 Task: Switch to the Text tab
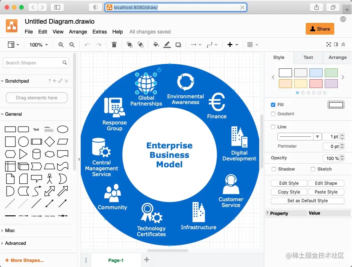click(x=308, y=57)
